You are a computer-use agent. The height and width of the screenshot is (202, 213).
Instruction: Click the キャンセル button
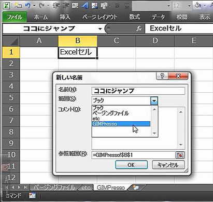click(x=168, y=165)
